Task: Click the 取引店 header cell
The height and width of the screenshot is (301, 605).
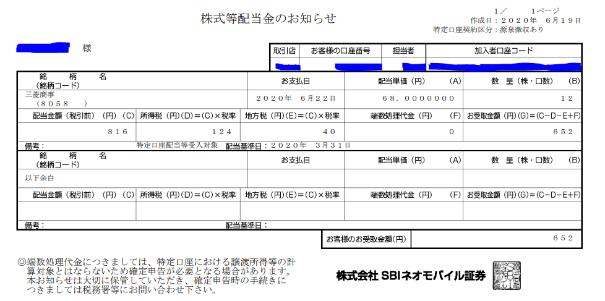Action: click(x=285, y=51)
